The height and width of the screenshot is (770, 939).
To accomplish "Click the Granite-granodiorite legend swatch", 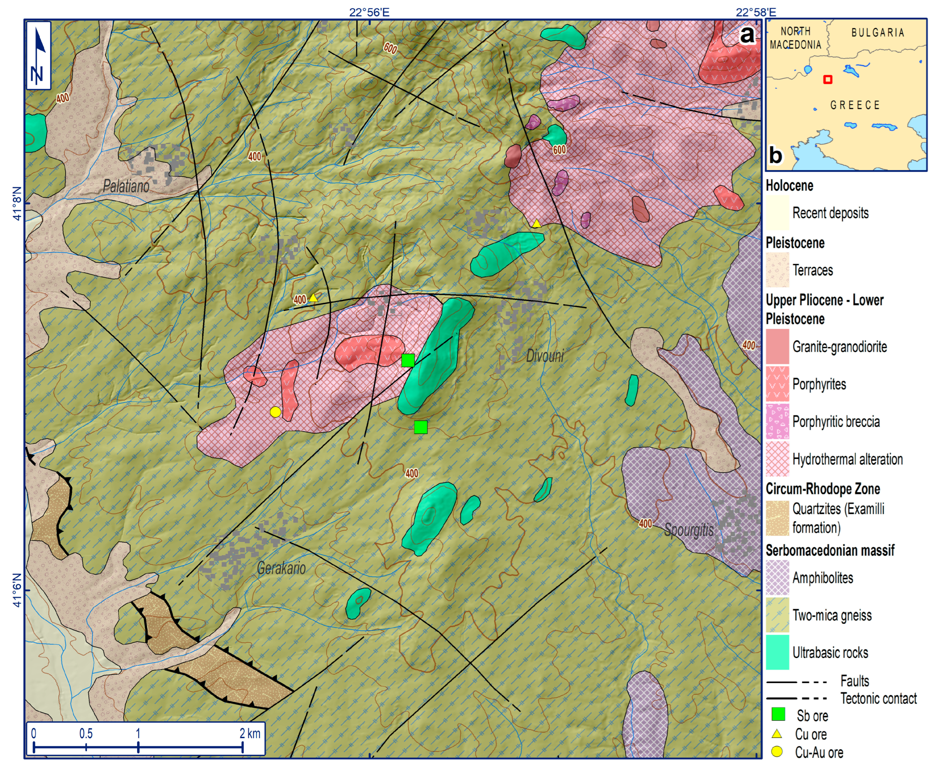I will point(777,346).
